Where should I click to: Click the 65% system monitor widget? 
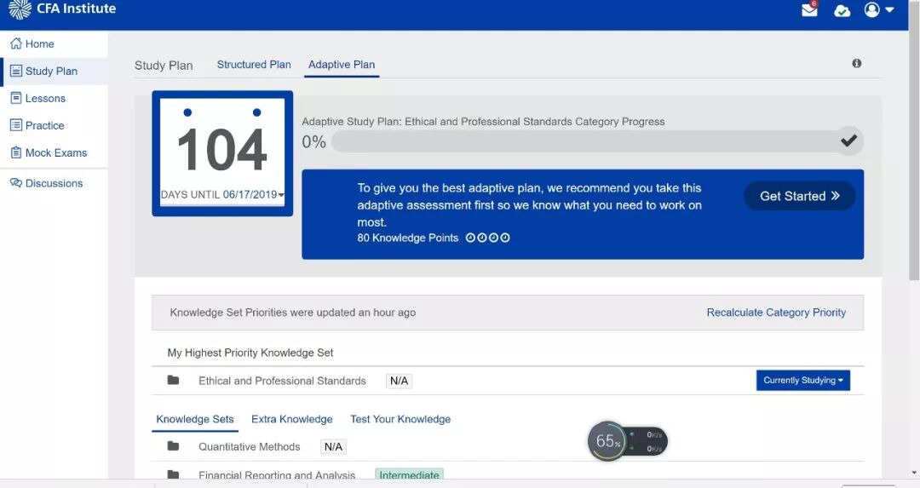pos(627,442)
